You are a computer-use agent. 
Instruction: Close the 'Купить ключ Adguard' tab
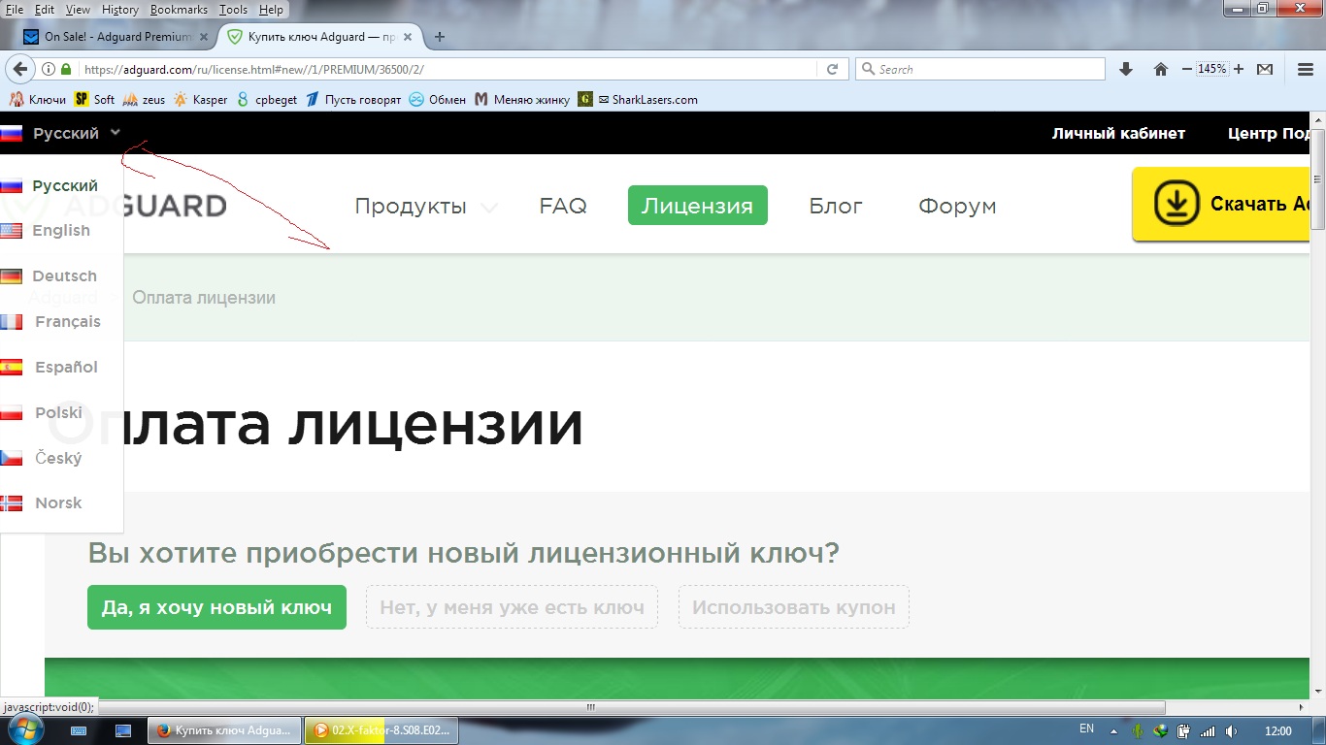(x=408, y=37)
